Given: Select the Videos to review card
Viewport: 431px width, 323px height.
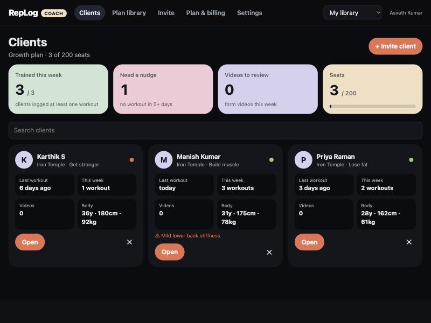Looking at the screenshot, I should [268, 89].
